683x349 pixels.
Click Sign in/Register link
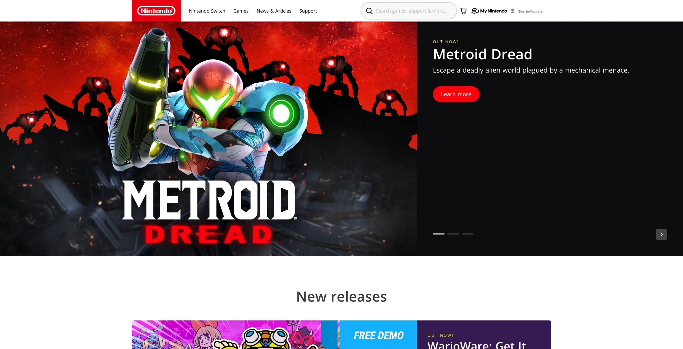pyautogui.click(x=531, y=11)
